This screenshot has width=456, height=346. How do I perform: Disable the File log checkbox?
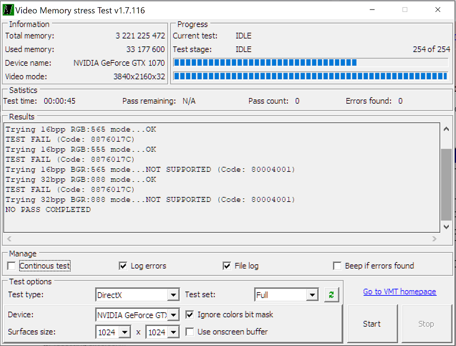point(227,266)
